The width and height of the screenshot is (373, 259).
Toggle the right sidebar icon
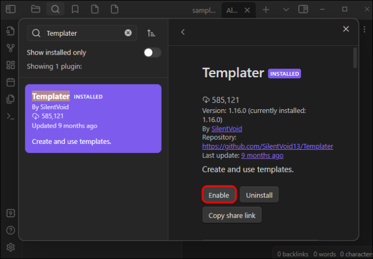[303, 10]
